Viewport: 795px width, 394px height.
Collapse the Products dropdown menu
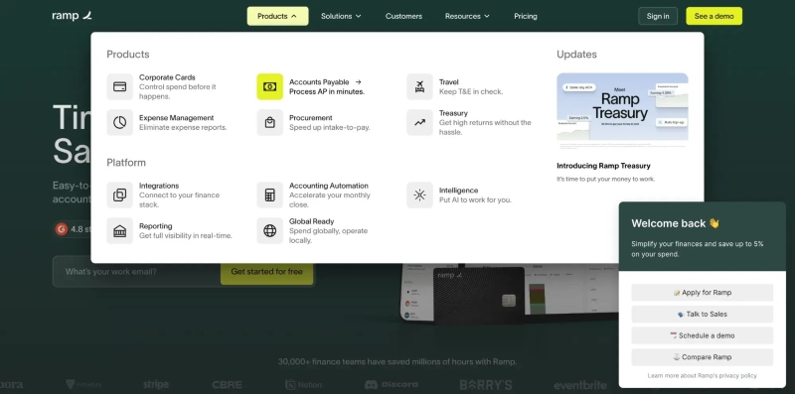pyautogui.click(x=277, y=16)
